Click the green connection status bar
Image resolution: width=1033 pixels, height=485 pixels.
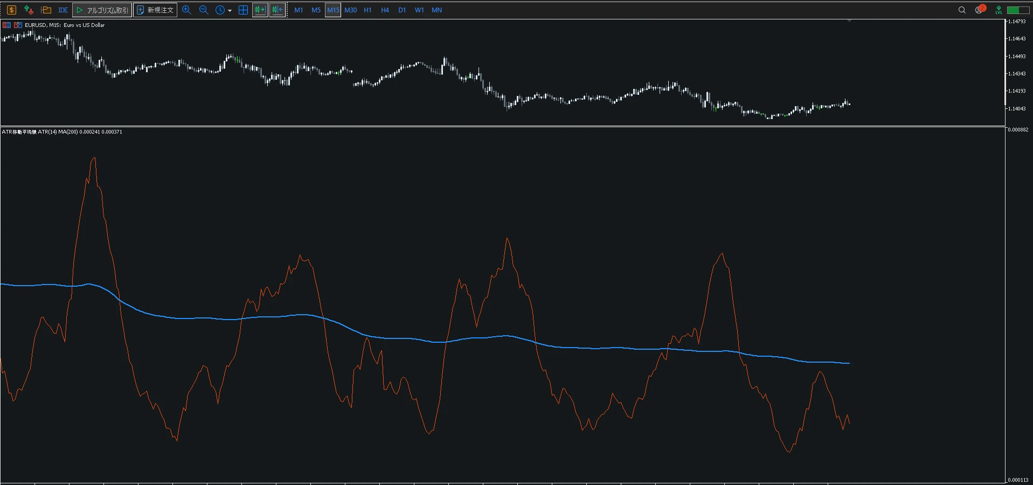(x=1018, y=10)
